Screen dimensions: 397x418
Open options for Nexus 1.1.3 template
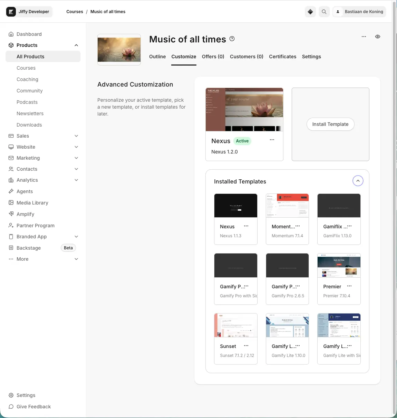pyautogui.click(x=246, y=226)
